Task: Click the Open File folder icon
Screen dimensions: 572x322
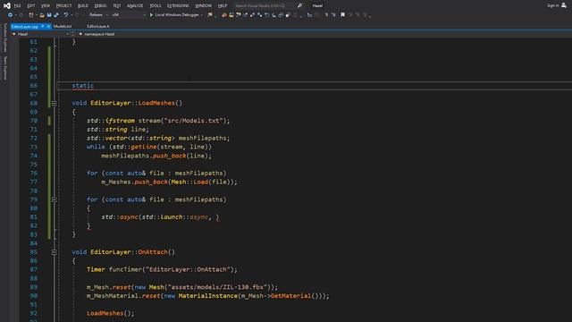Action: pyautogui.click(x=42, y=15)
